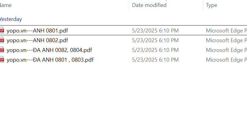This screenshot has height=136, width=247.
Task: Click file name yopo.vn---ANH 0802.pdf
Action: (37, 40)
